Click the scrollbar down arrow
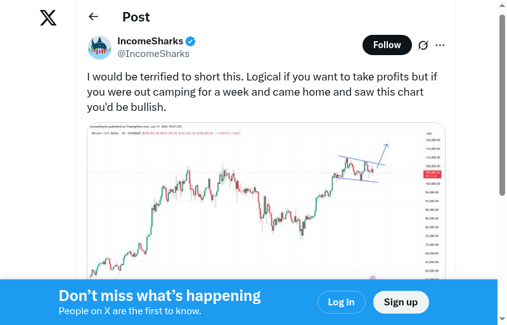Viewport: 507px width, 325px height. click(x=503, y=319)
